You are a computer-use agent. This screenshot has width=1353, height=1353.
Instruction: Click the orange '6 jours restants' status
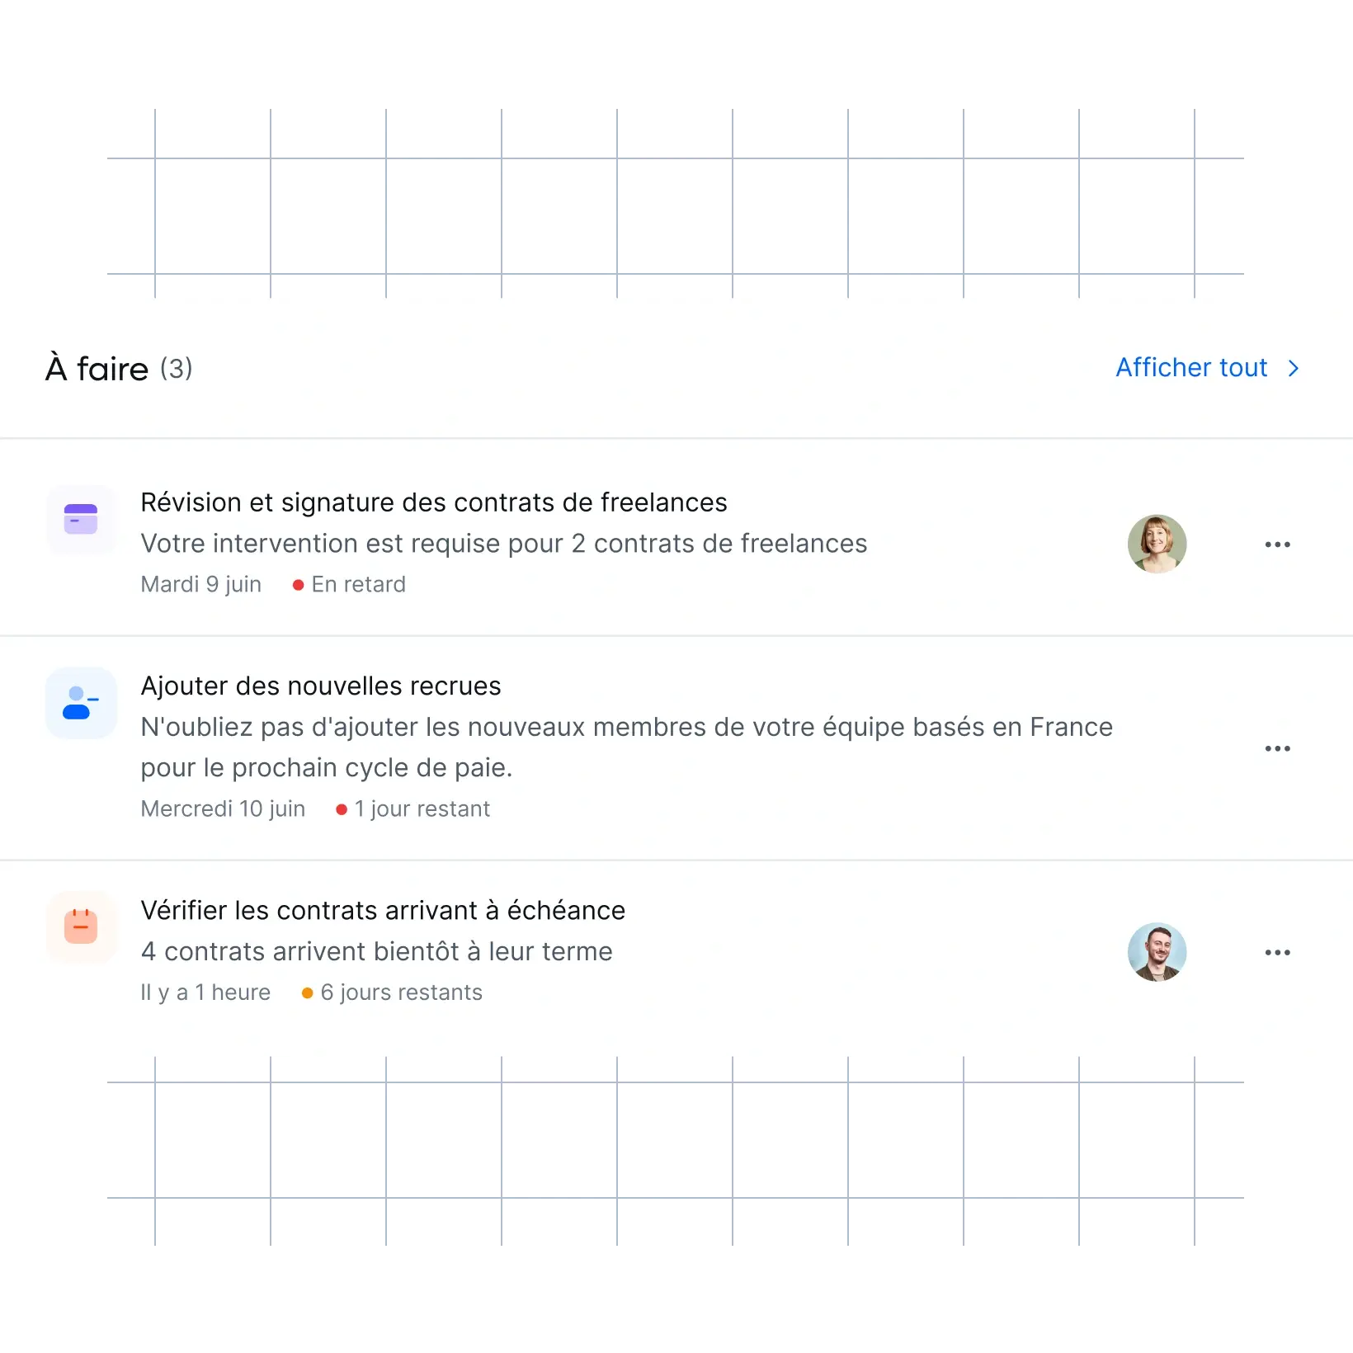[392, 992]
